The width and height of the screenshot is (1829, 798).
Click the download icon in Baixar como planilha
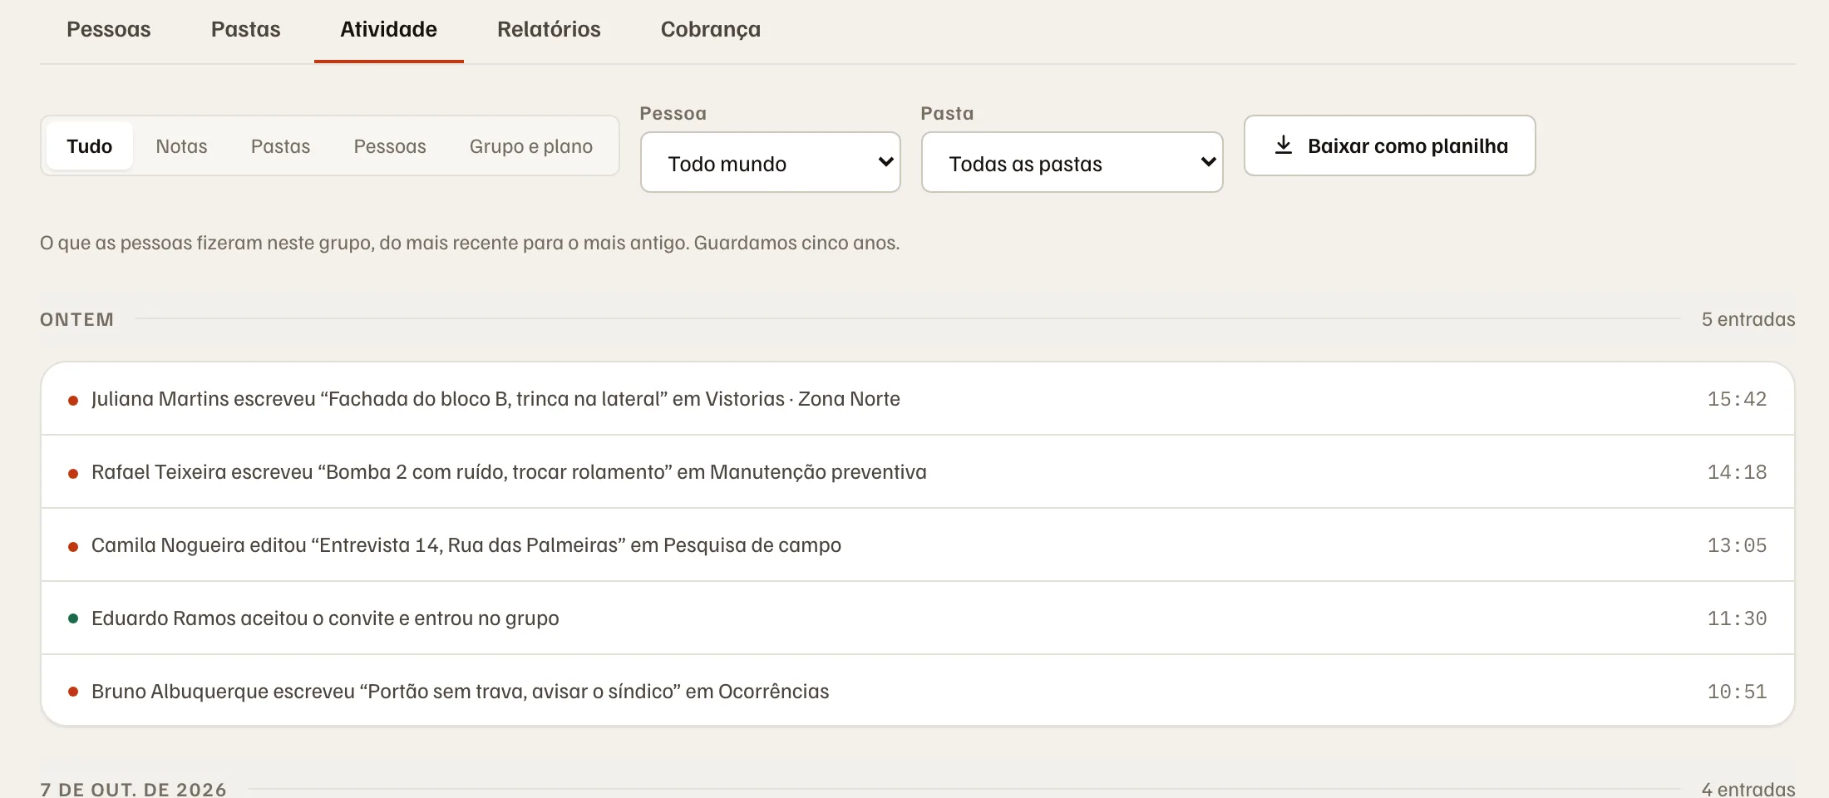pos(1284,145)
